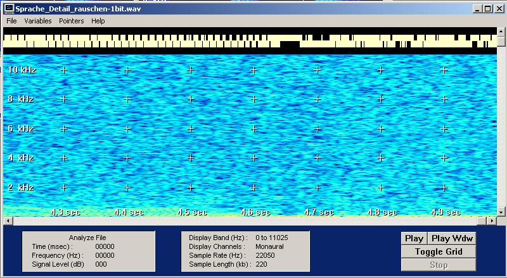Screen dimensions: 507x278
Task: Click the 10 kHz axis label
Action: point(22,70)
